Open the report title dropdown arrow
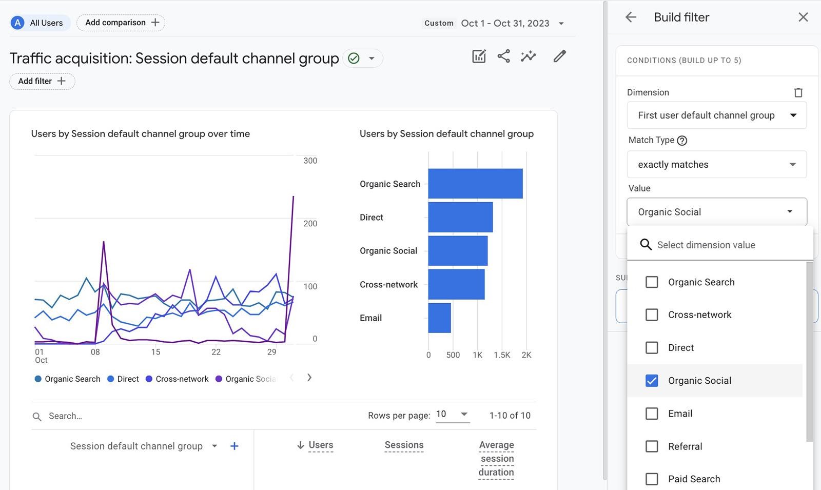This screenshot has width=821, height=490. (372, 58)
